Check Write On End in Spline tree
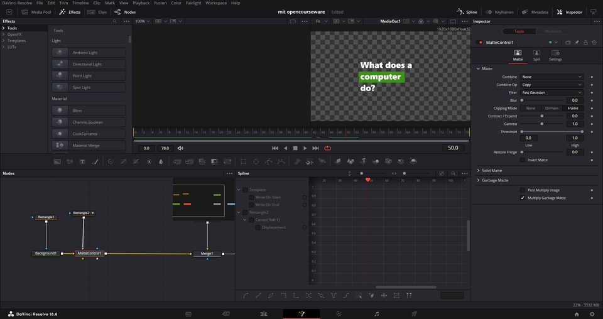The width and height of the screenshot is (603, 319). [x=251, y=205]
